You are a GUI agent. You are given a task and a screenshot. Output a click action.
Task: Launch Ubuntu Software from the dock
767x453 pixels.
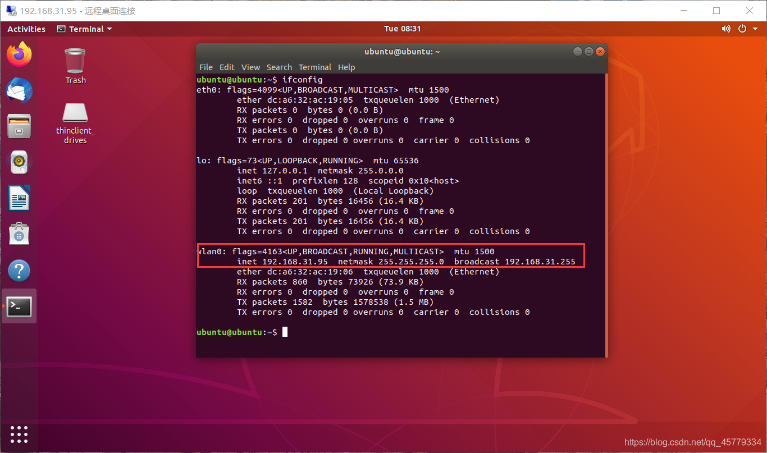tap(19, 234)
